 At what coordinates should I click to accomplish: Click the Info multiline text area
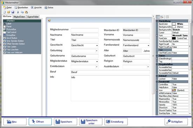click(x=110, y=88)
